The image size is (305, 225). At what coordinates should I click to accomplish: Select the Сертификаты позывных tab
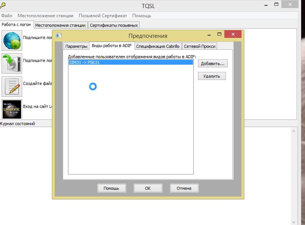pos(114,25)
